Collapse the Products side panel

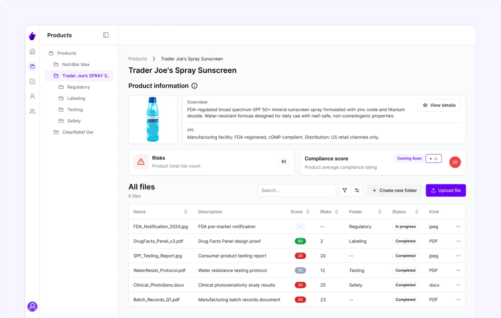pyautogui.click(x=106, y=35)
